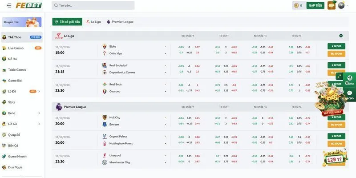The image size is (356, 178).
Task: Expand the Lô Đề submenu arrow
Action: coord(39,92)
